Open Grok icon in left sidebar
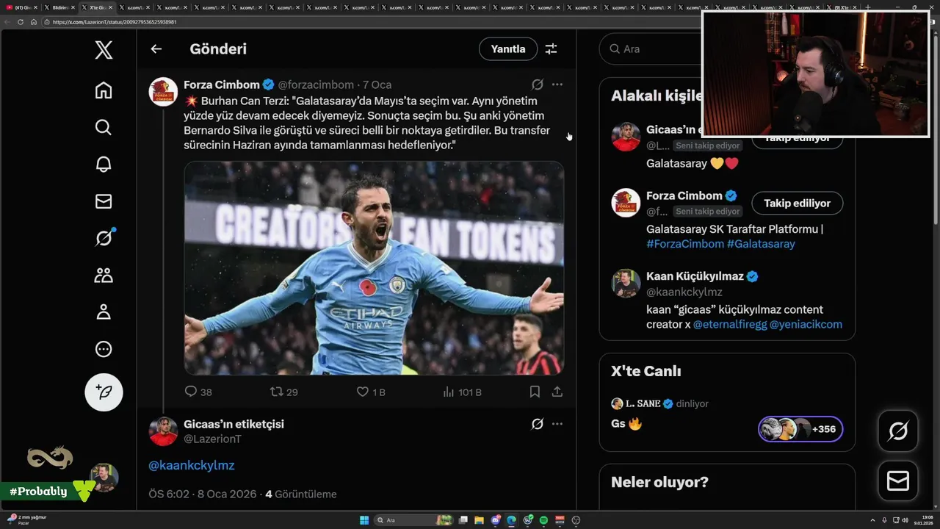Image resolution: width=940 pixels, height=529 pixels. 104,238
